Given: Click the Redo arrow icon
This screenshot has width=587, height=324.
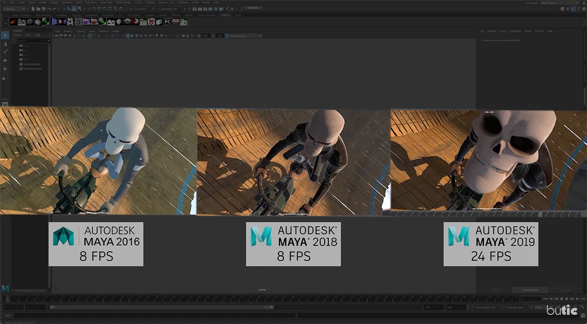Looking at the screenshot, I should [54, 9].
